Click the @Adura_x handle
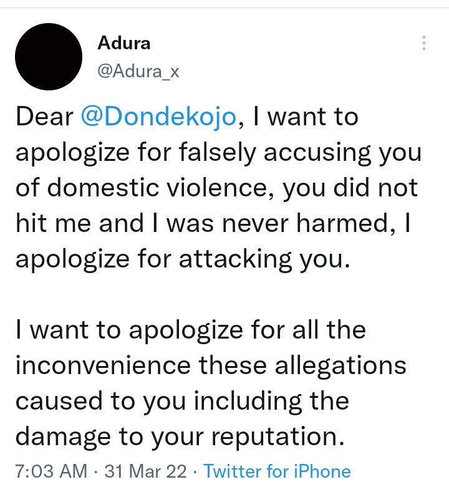449x482 pixels. pos(138,72)
